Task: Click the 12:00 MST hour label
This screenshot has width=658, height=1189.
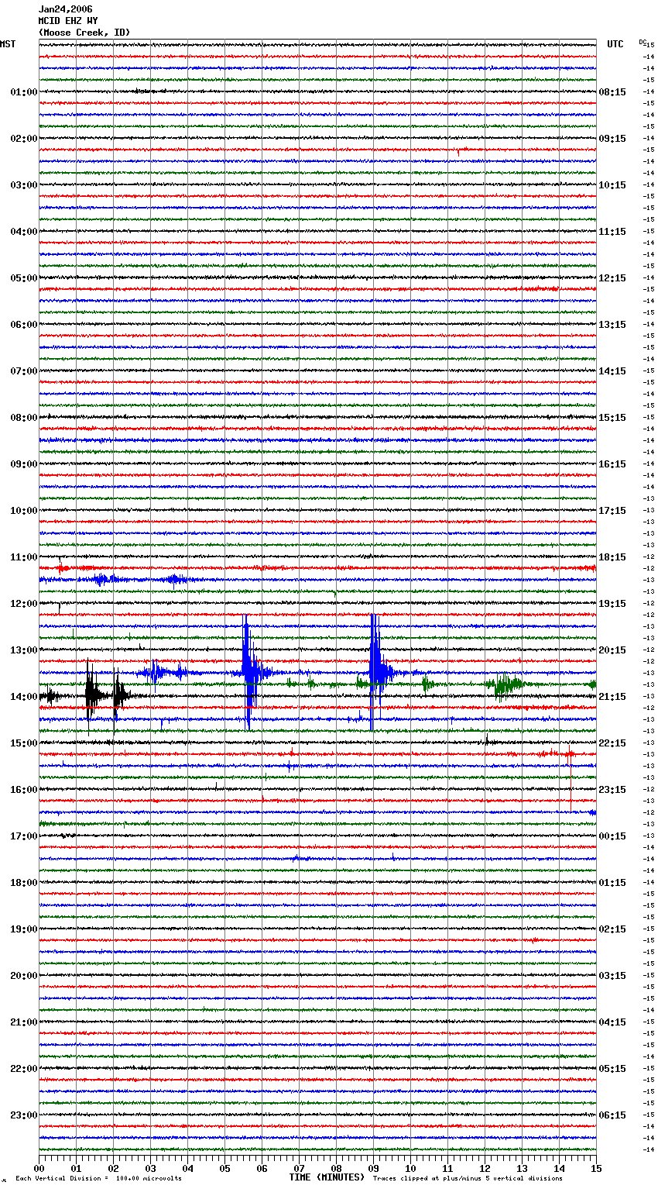Action: point(24,604)
